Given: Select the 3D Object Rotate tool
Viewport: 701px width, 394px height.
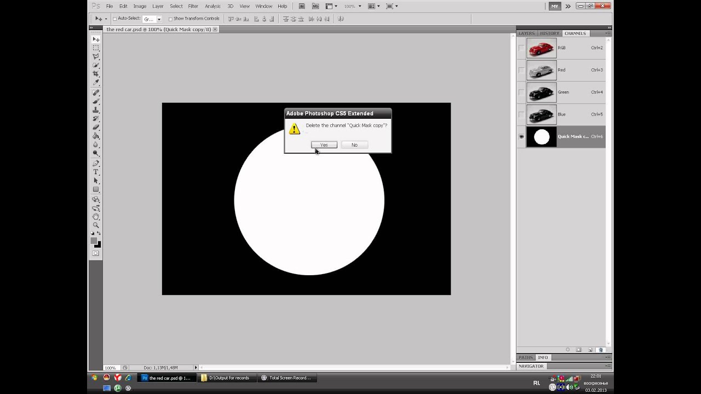Looking at the screenshot, I should click(96, 200).
